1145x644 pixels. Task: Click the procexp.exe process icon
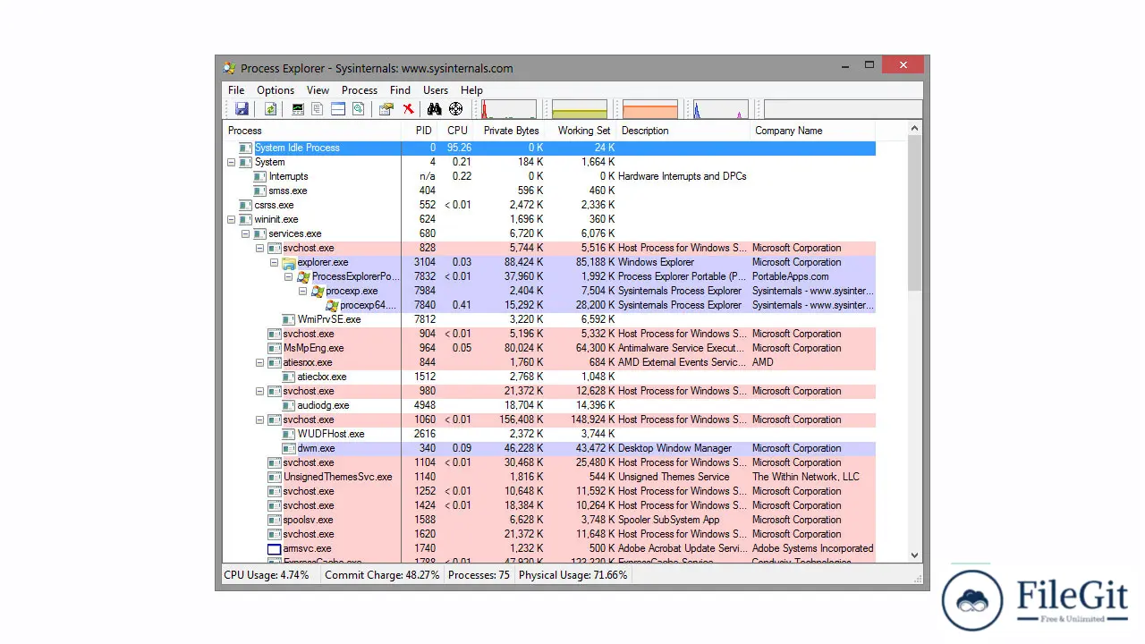(x=318, y=291)
